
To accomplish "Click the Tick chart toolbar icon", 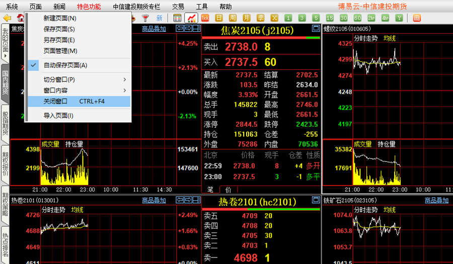I will click(205, 18).
